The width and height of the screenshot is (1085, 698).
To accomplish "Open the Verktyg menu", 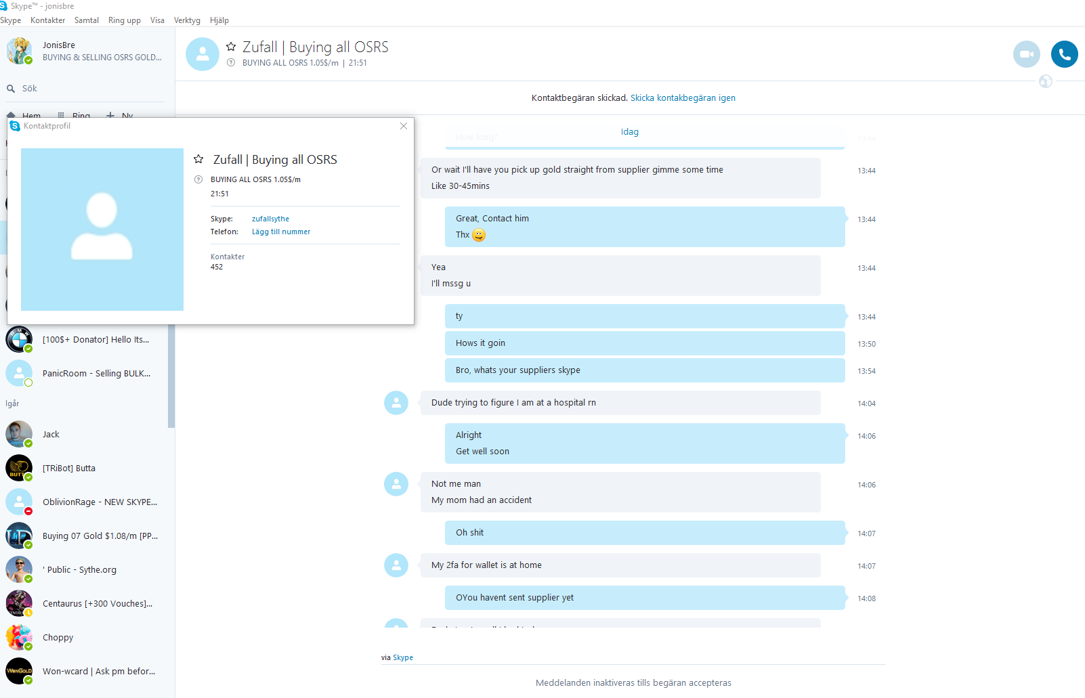I will click(x=187, y=20).
